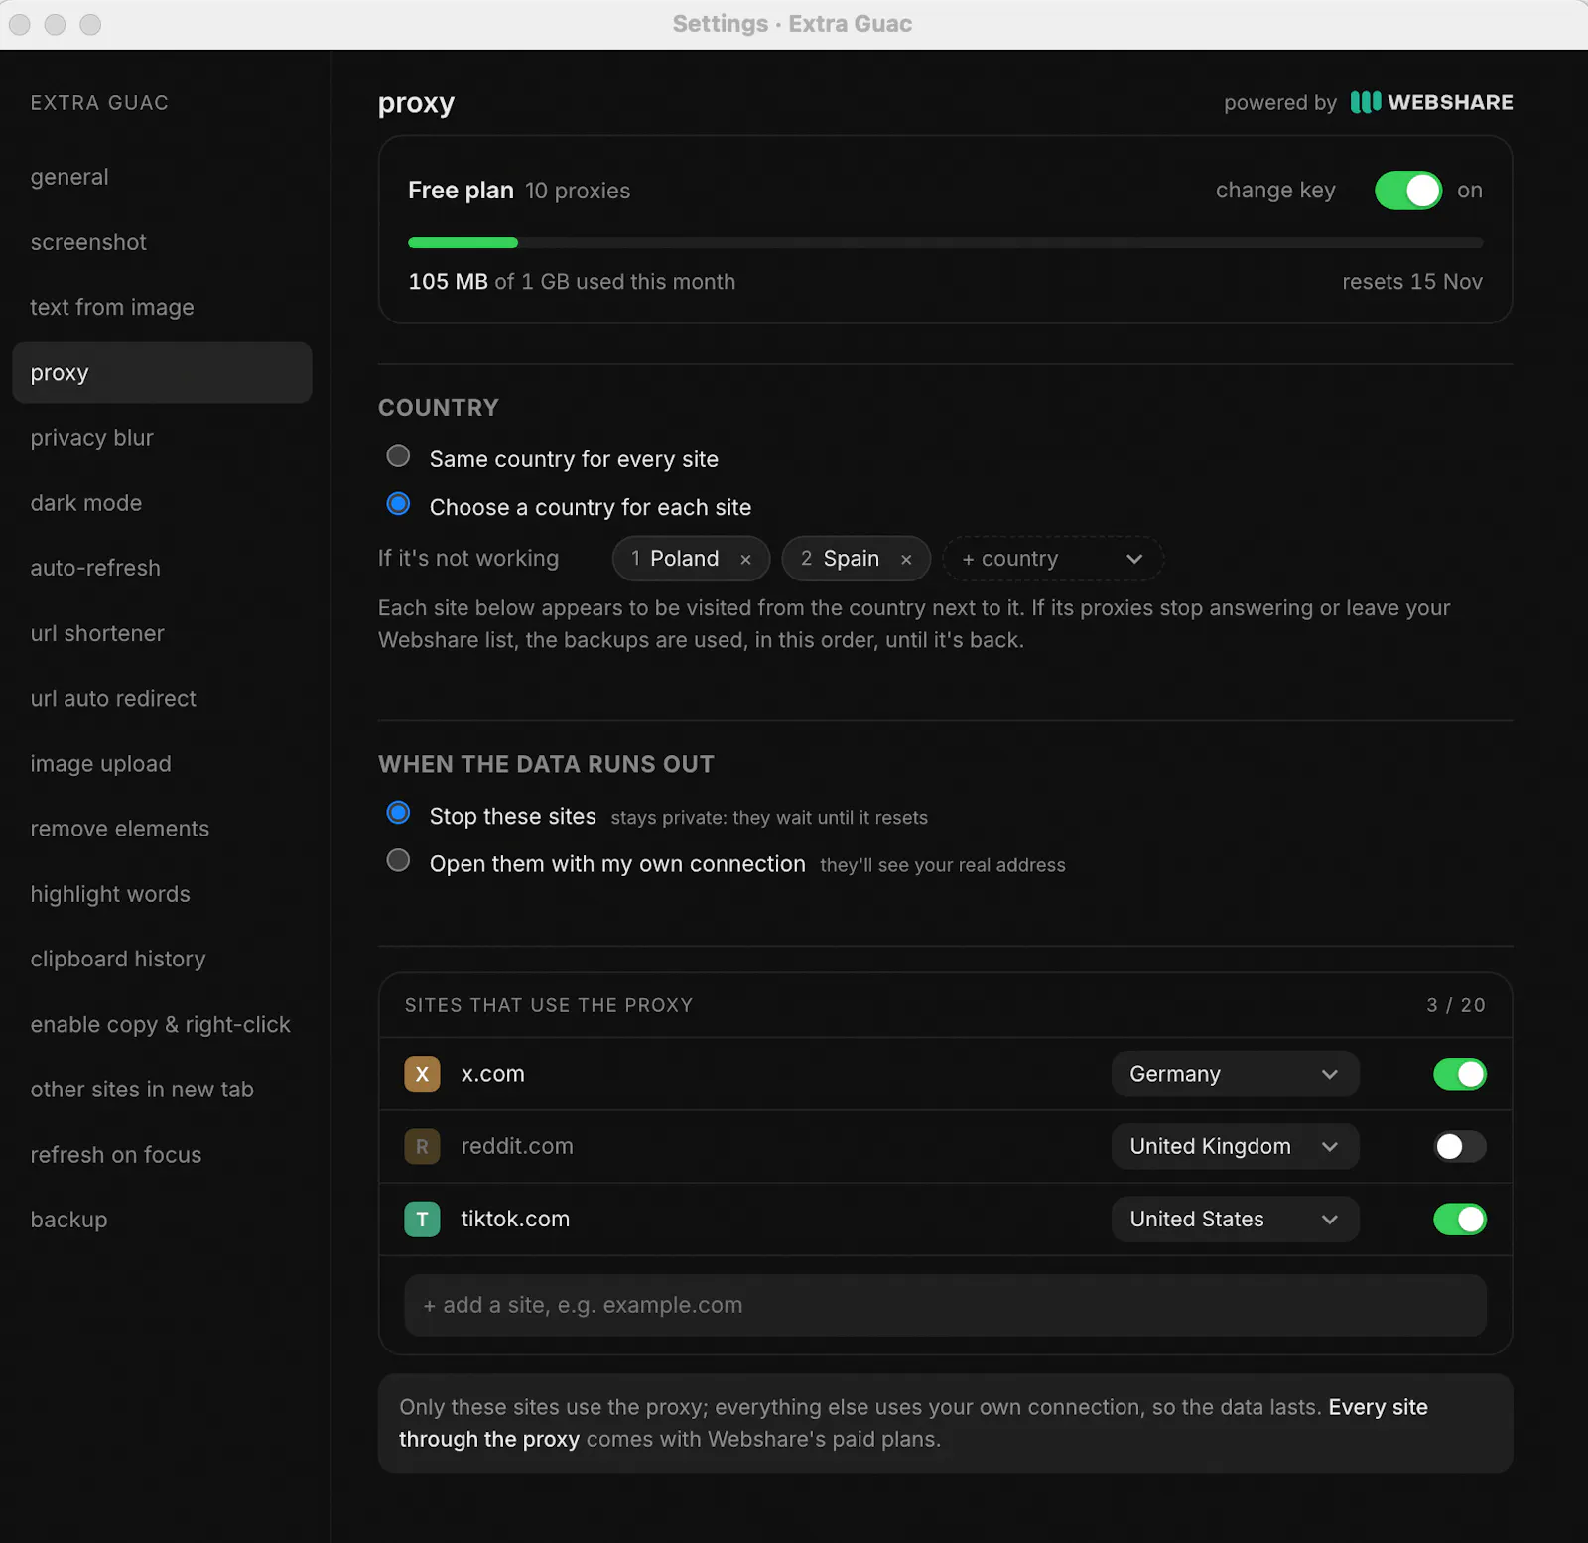This screenshot has width=1588, height=1543.
Task: Click the 3 / 20 sites counter
Action: point(1456,1005)
